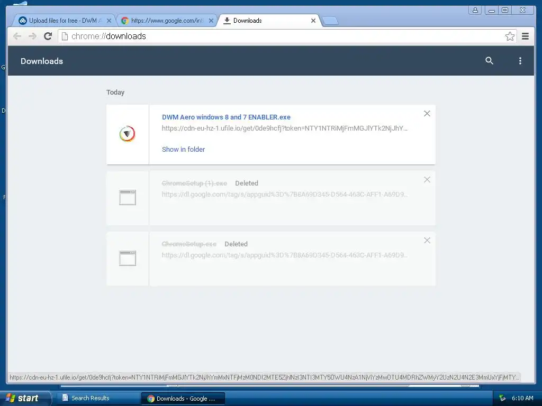Screen dimensions: 542x406
Task: Click the Downloads page title
Action: tap(42, 61)
